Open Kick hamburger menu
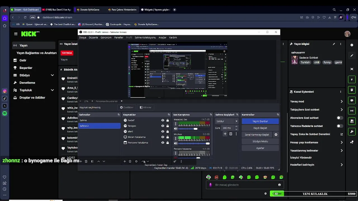Screen dimensions: 358x201 pyautogui.click(x=16, y=34)
